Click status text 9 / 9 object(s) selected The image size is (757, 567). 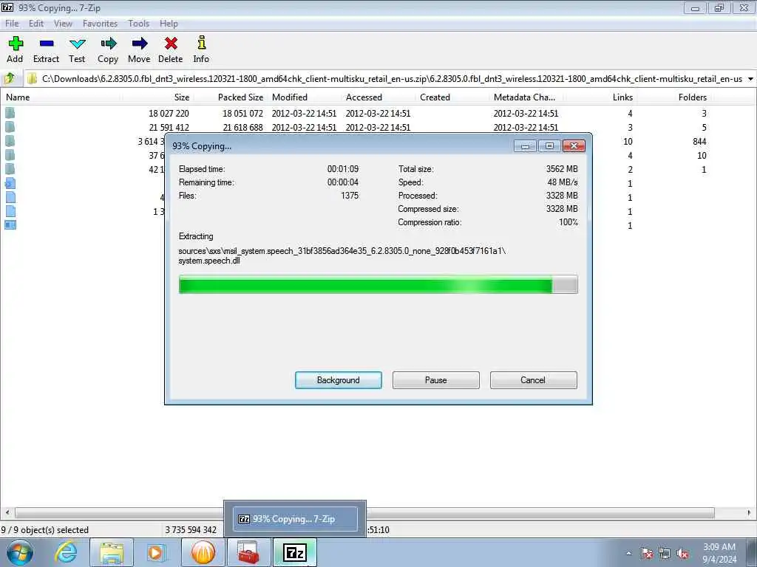pos(45,530)
